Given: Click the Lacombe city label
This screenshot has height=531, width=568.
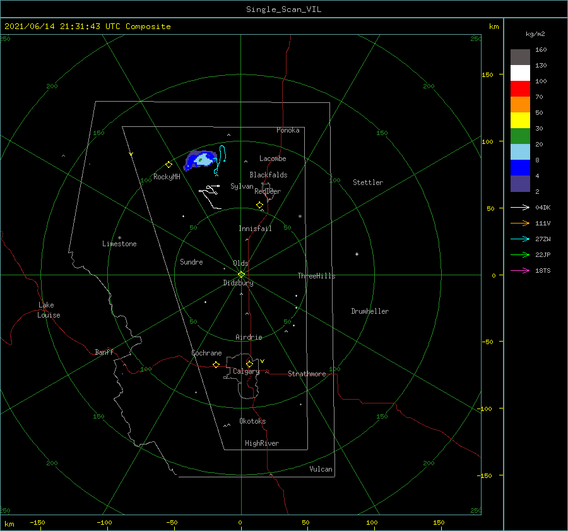Looking at the screenshot, I should 273,158.
